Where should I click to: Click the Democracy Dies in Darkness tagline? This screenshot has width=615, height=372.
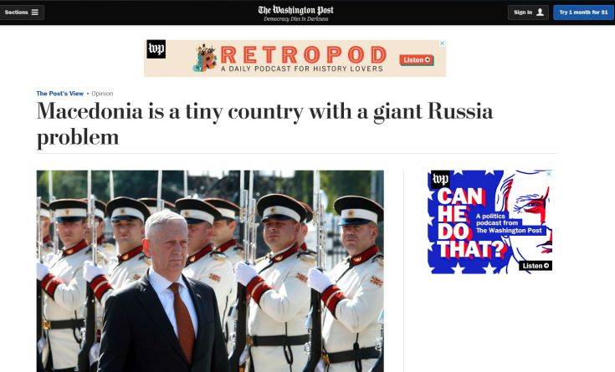tap(295, 19)
